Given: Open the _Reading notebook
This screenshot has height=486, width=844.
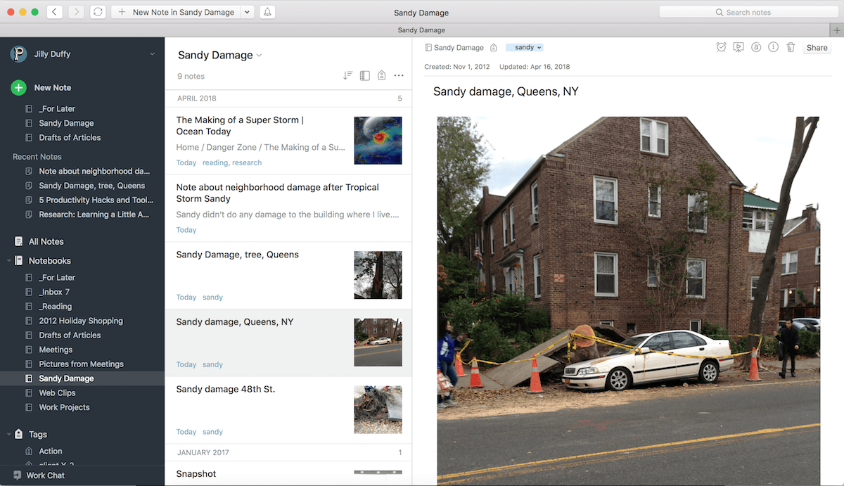Looking at the screenshot, I should pyautogui.click(x=56, y=307).
